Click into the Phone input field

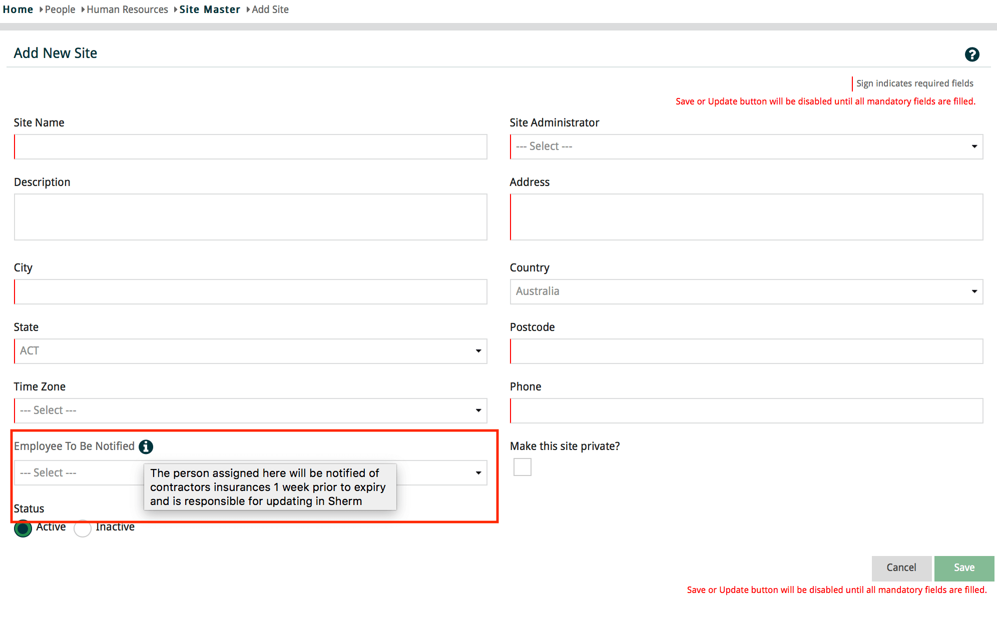click(x=746, y=410)
